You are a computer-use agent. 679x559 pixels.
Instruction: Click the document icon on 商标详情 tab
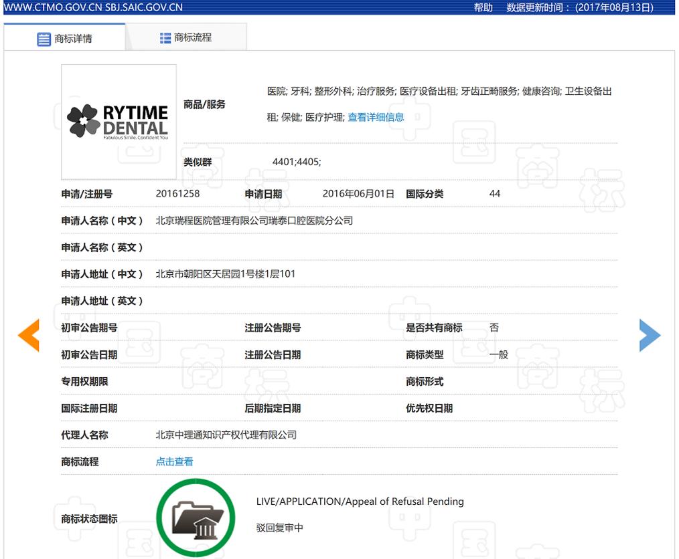click(42, 37)
